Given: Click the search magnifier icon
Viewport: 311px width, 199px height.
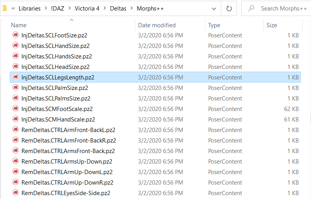Looking at the screenshot, I should click(x=251, y=8).
